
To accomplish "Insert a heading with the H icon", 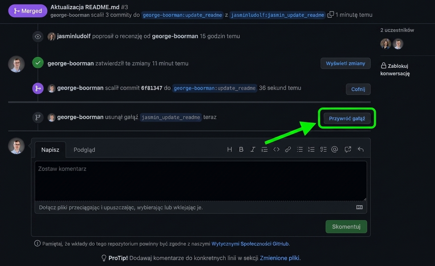I will point(230,149).
